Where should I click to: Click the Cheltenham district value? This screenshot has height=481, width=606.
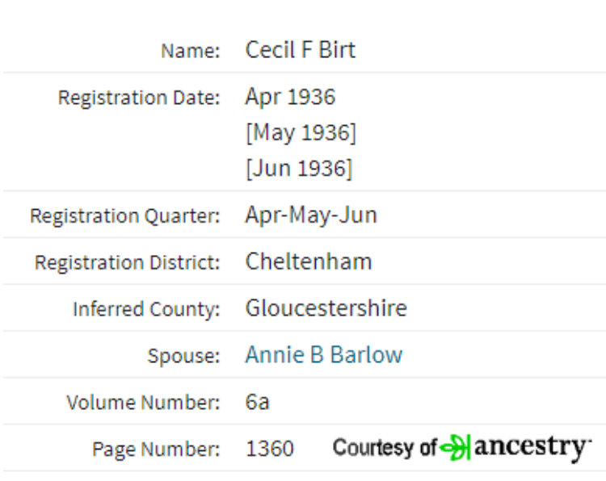coord(309,261)
